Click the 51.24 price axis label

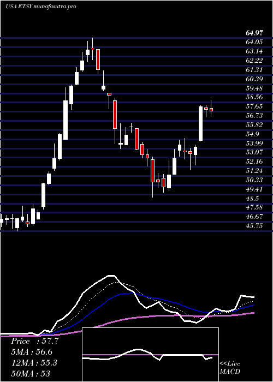[x=254, y=171]
